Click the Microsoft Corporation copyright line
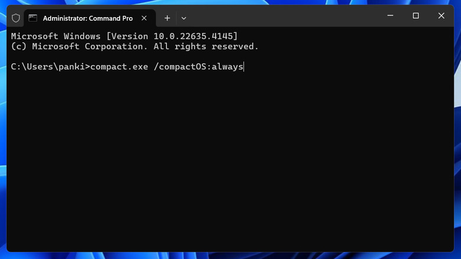 [x=135, y=47]
